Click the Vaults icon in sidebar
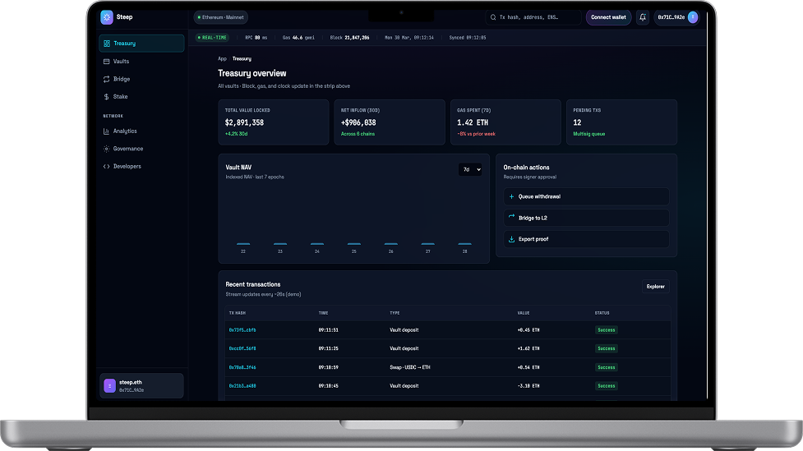803x451 pixels. click(x=106, y=62)
